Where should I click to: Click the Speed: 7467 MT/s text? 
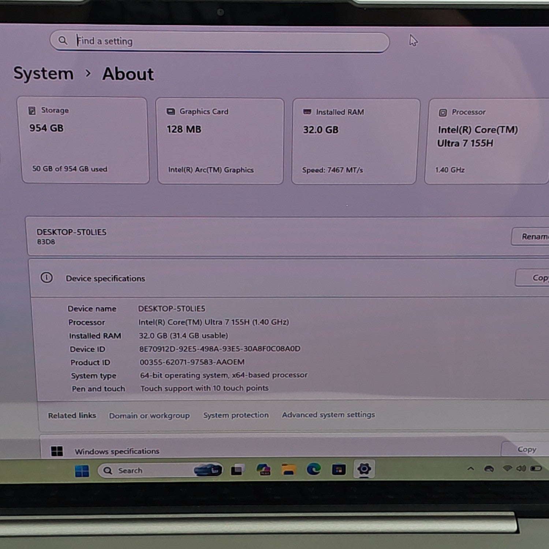(332, 170)
